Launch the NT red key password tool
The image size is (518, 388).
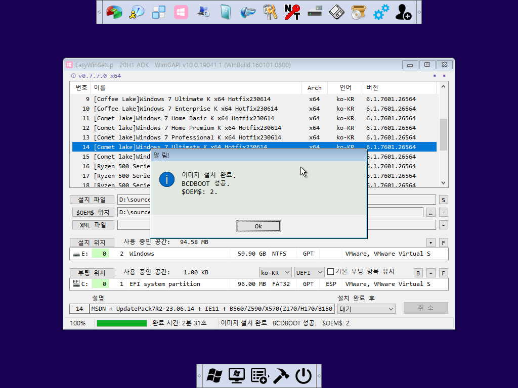(292, 12)
